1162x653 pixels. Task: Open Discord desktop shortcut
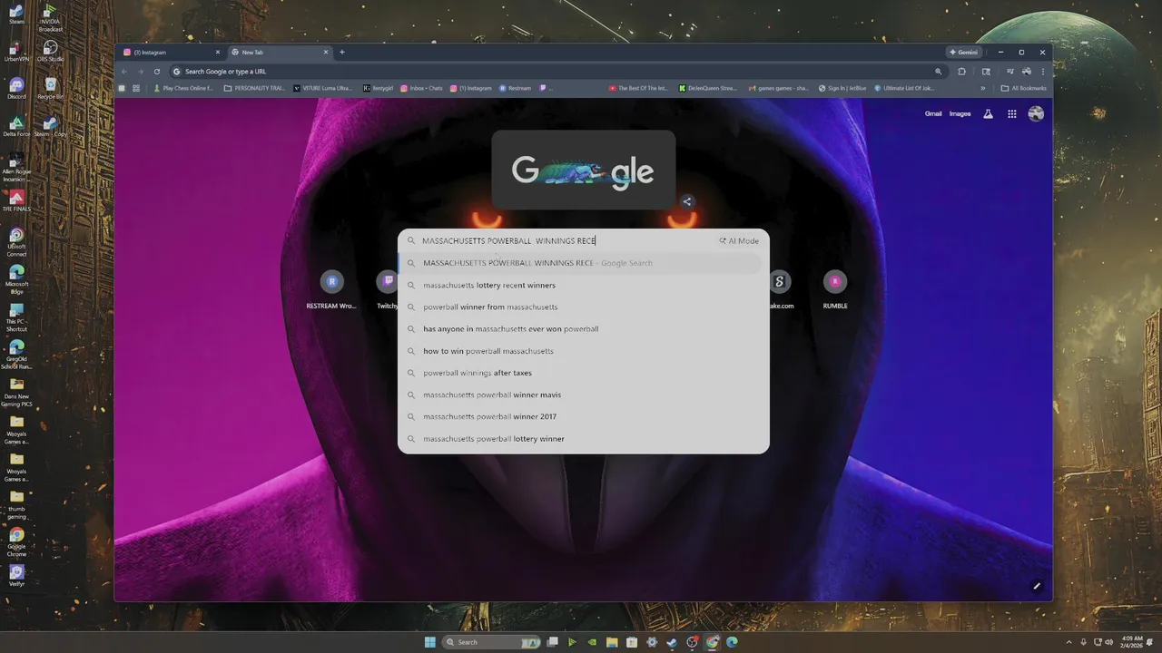(x=16, y=89)
